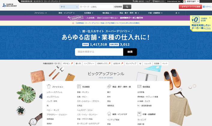The width and height of the screenshot is (212, 126).
Task: Click the 生活の木 keyword tag
Action: tap(118, 64)
